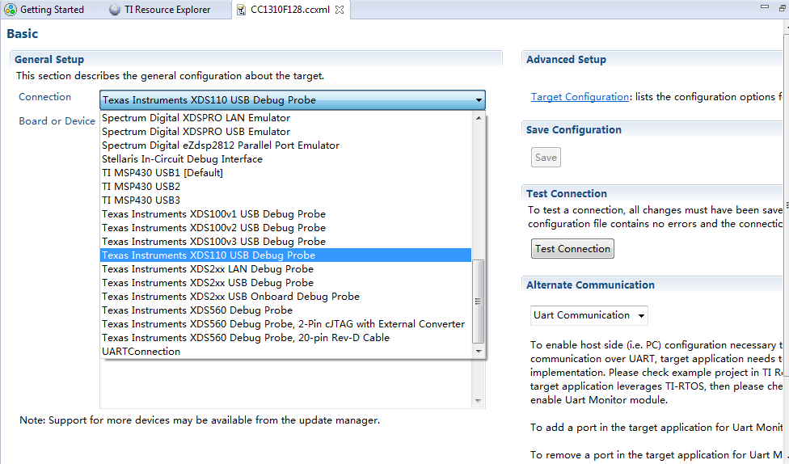Screen dimensions: 789x464
Task: Click the Advanced Setup section header
Action: click(566, 59)
